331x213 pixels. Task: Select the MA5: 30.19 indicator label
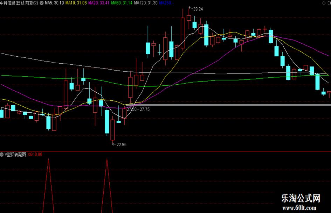[x=54, y=3]
